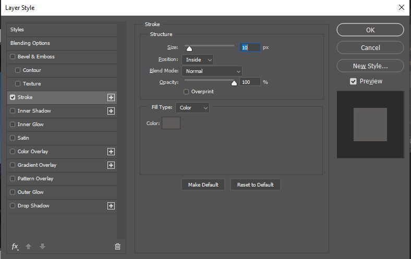Click the plus icon beside Drop Shadow
This screenshot has width=411, height=259.
pyautogui.click(x=111, y=206)
